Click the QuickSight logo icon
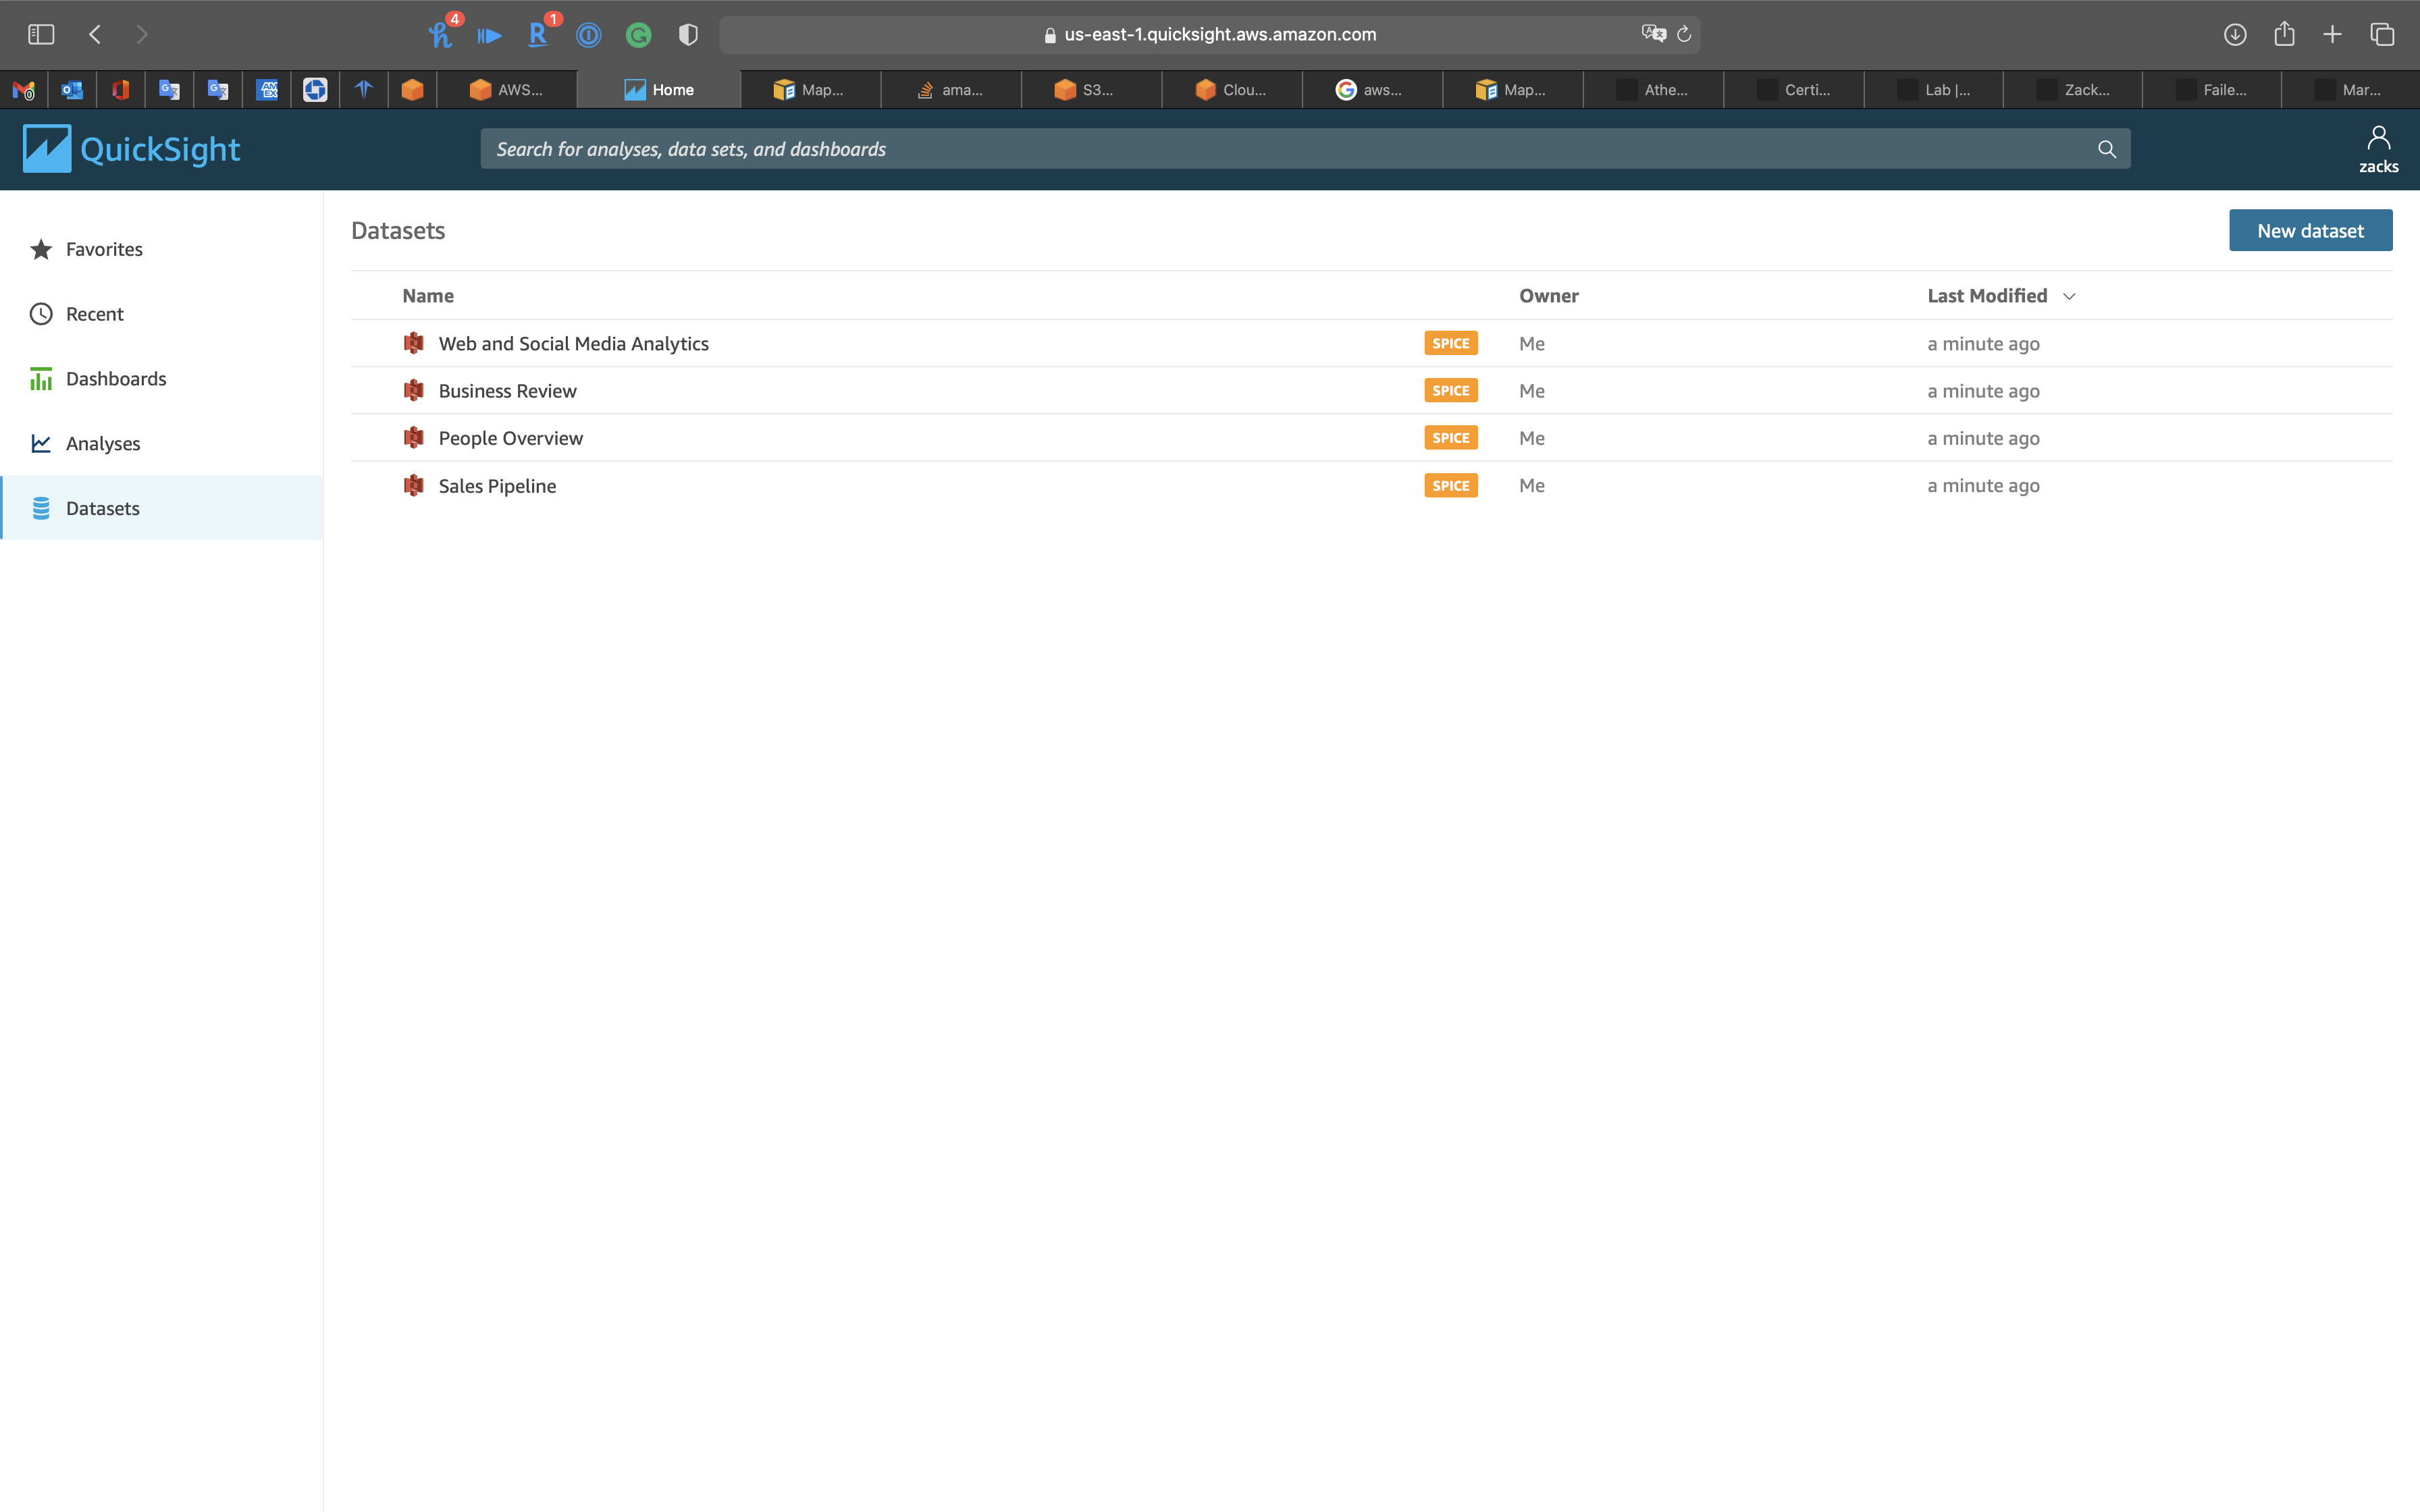This screenshot has width=2420, height=1512. tap(47, 149)
